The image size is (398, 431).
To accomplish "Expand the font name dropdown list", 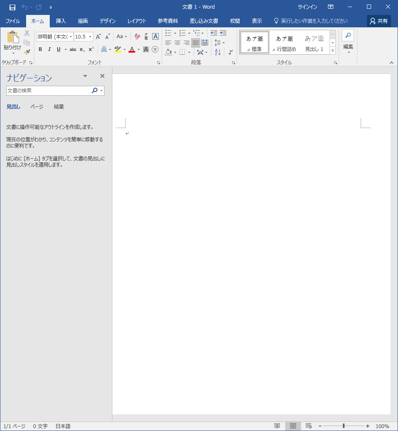I will 71,37.
